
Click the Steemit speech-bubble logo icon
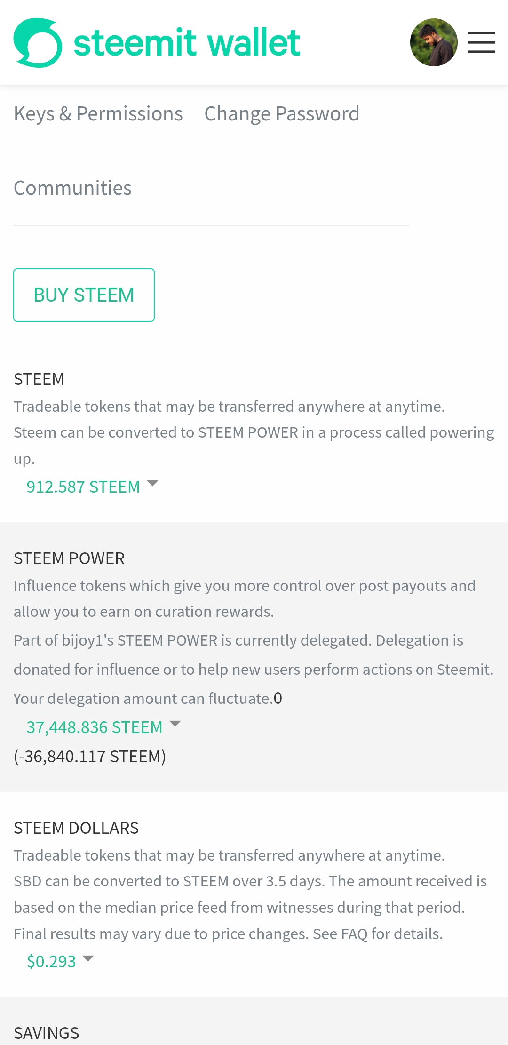[38, 43]
